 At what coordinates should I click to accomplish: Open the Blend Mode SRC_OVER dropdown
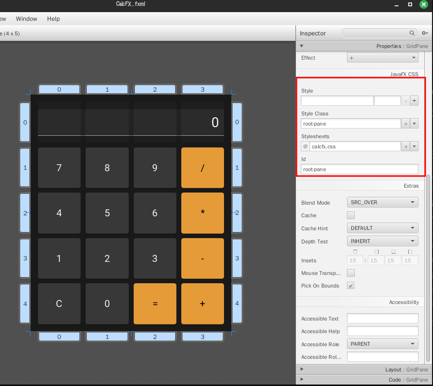tap(382, 203)
